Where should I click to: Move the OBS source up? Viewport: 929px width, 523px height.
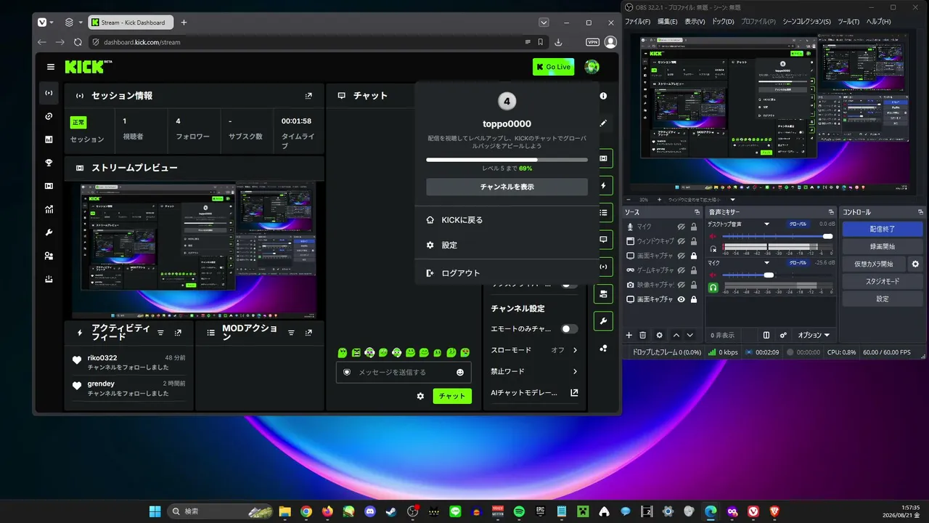pyautogui.click(x=676, y=336)
